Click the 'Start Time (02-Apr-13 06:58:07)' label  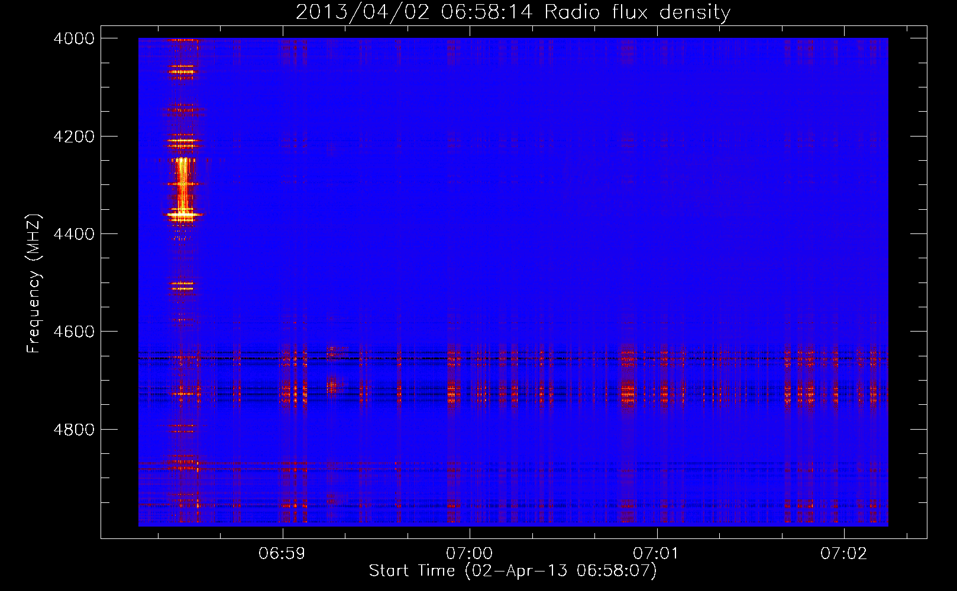click(x=513, y=571)
